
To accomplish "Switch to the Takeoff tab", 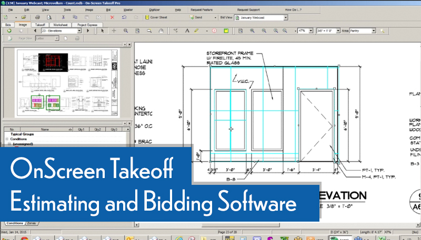I will [40, 25].
